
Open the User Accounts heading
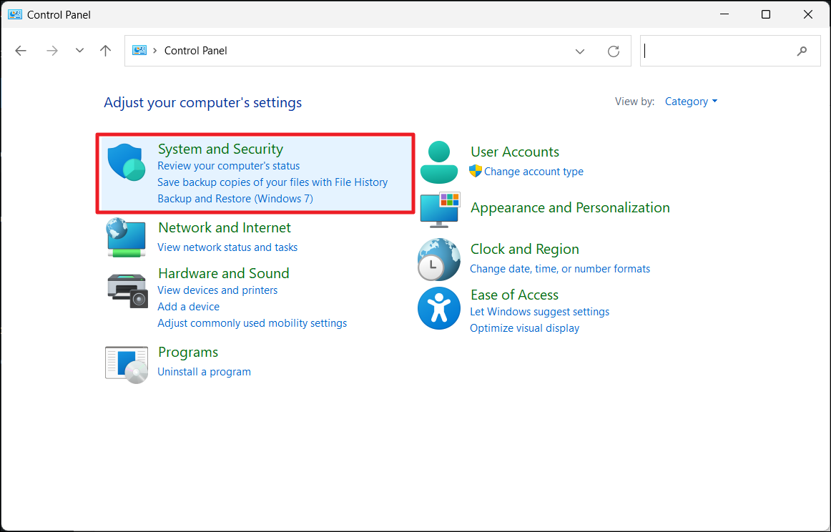pyautogui.click(x=515, y=152)
